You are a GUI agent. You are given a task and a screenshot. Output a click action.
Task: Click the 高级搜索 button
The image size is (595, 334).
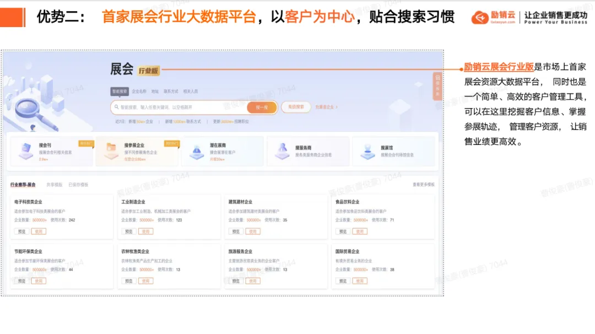point(296,107)
